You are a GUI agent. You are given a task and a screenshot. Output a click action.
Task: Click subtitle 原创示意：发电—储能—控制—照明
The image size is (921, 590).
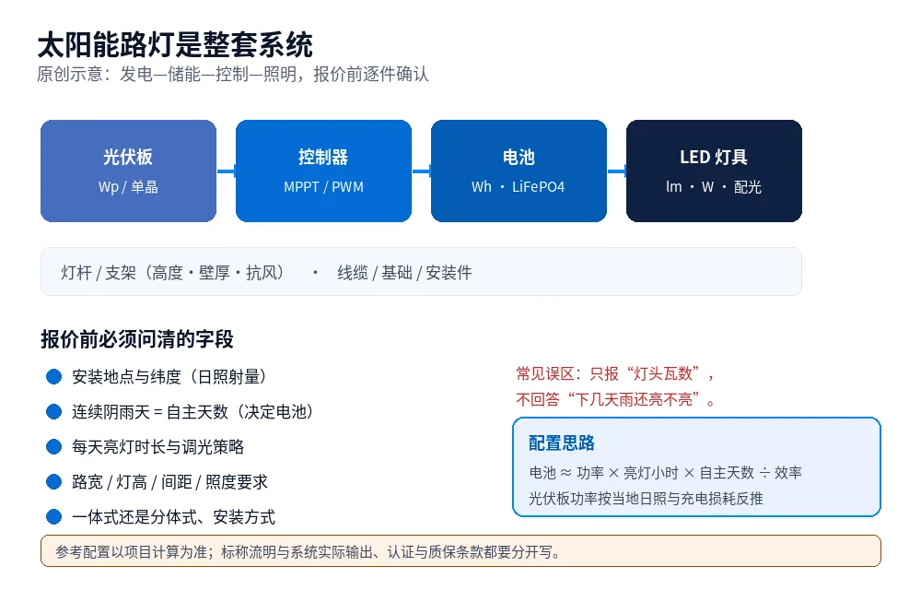click(x=166, y=75)
